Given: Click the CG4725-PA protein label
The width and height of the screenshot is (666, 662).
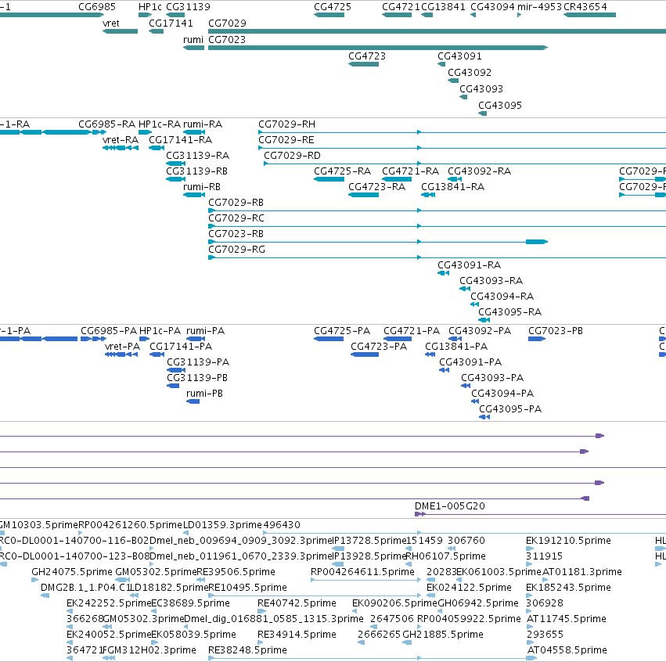Looking at the screenshot, I should (342, 331).
